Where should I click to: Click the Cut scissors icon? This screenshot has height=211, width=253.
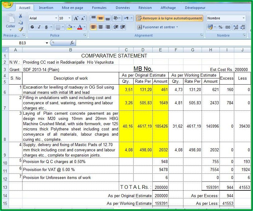click(x=20, y=16)
